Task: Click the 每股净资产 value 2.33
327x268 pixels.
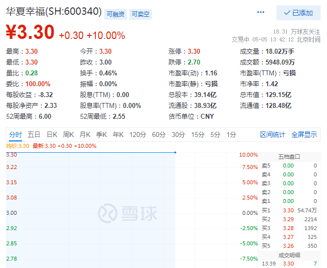Action: (51, 105)
